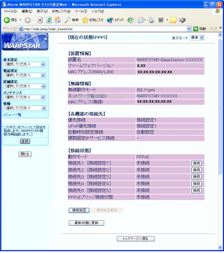This screenshot has width=224, height=253.
Task: Click the scrollbar down arrow
Action: click(x=220, y=248)
